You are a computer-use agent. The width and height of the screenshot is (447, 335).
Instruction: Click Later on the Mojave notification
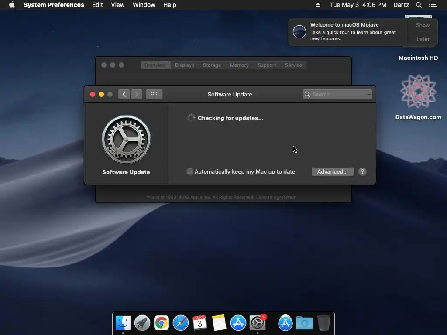pos(423,39)
